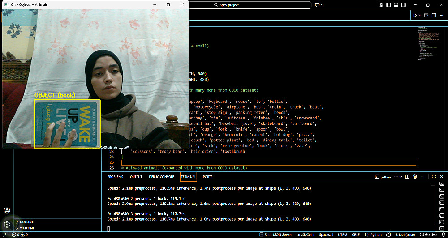
Task: Click the 'Ln 25, Col 1' status entry
Action: (306, 234)
